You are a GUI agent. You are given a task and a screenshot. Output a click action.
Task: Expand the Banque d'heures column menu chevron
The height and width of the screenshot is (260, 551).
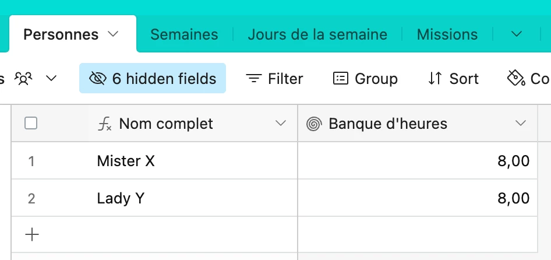(521, 123)
